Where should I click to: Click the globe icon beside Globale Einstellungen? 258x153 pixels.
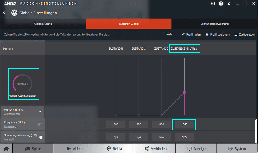click(14, 13)
